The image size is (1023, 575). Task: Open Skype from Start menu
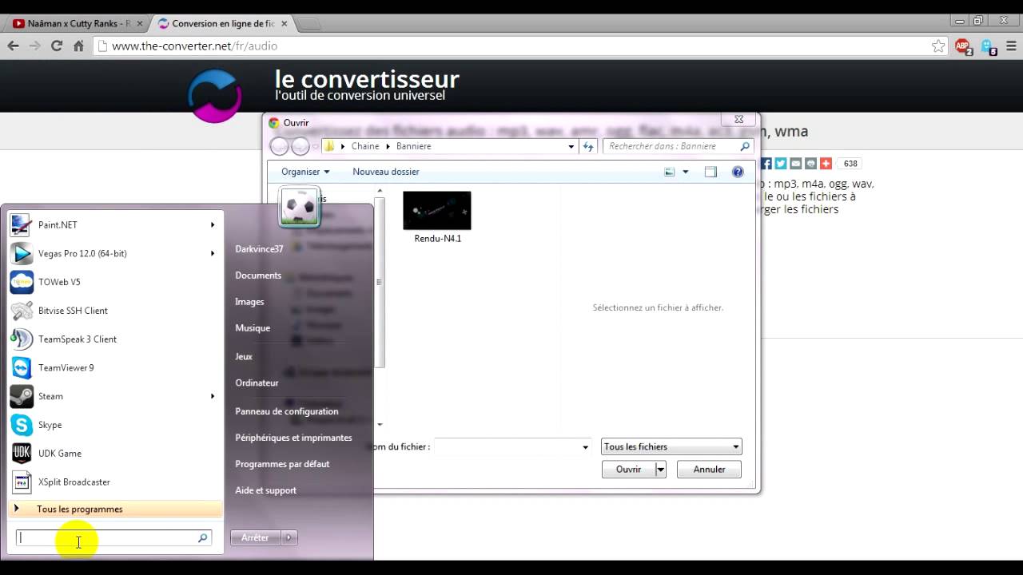click(114, 425)
